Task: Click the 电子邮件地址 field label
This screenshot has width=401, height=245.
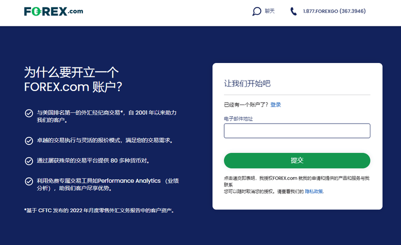Action: click(x=239, y=118)
